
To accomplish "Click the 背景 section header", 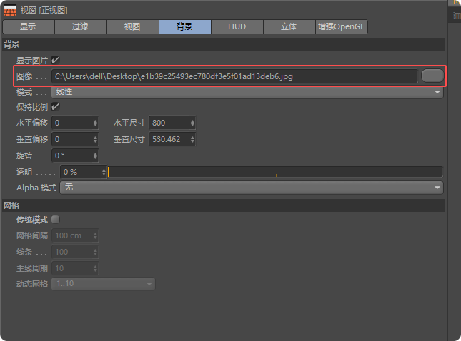I will (223, 44).
